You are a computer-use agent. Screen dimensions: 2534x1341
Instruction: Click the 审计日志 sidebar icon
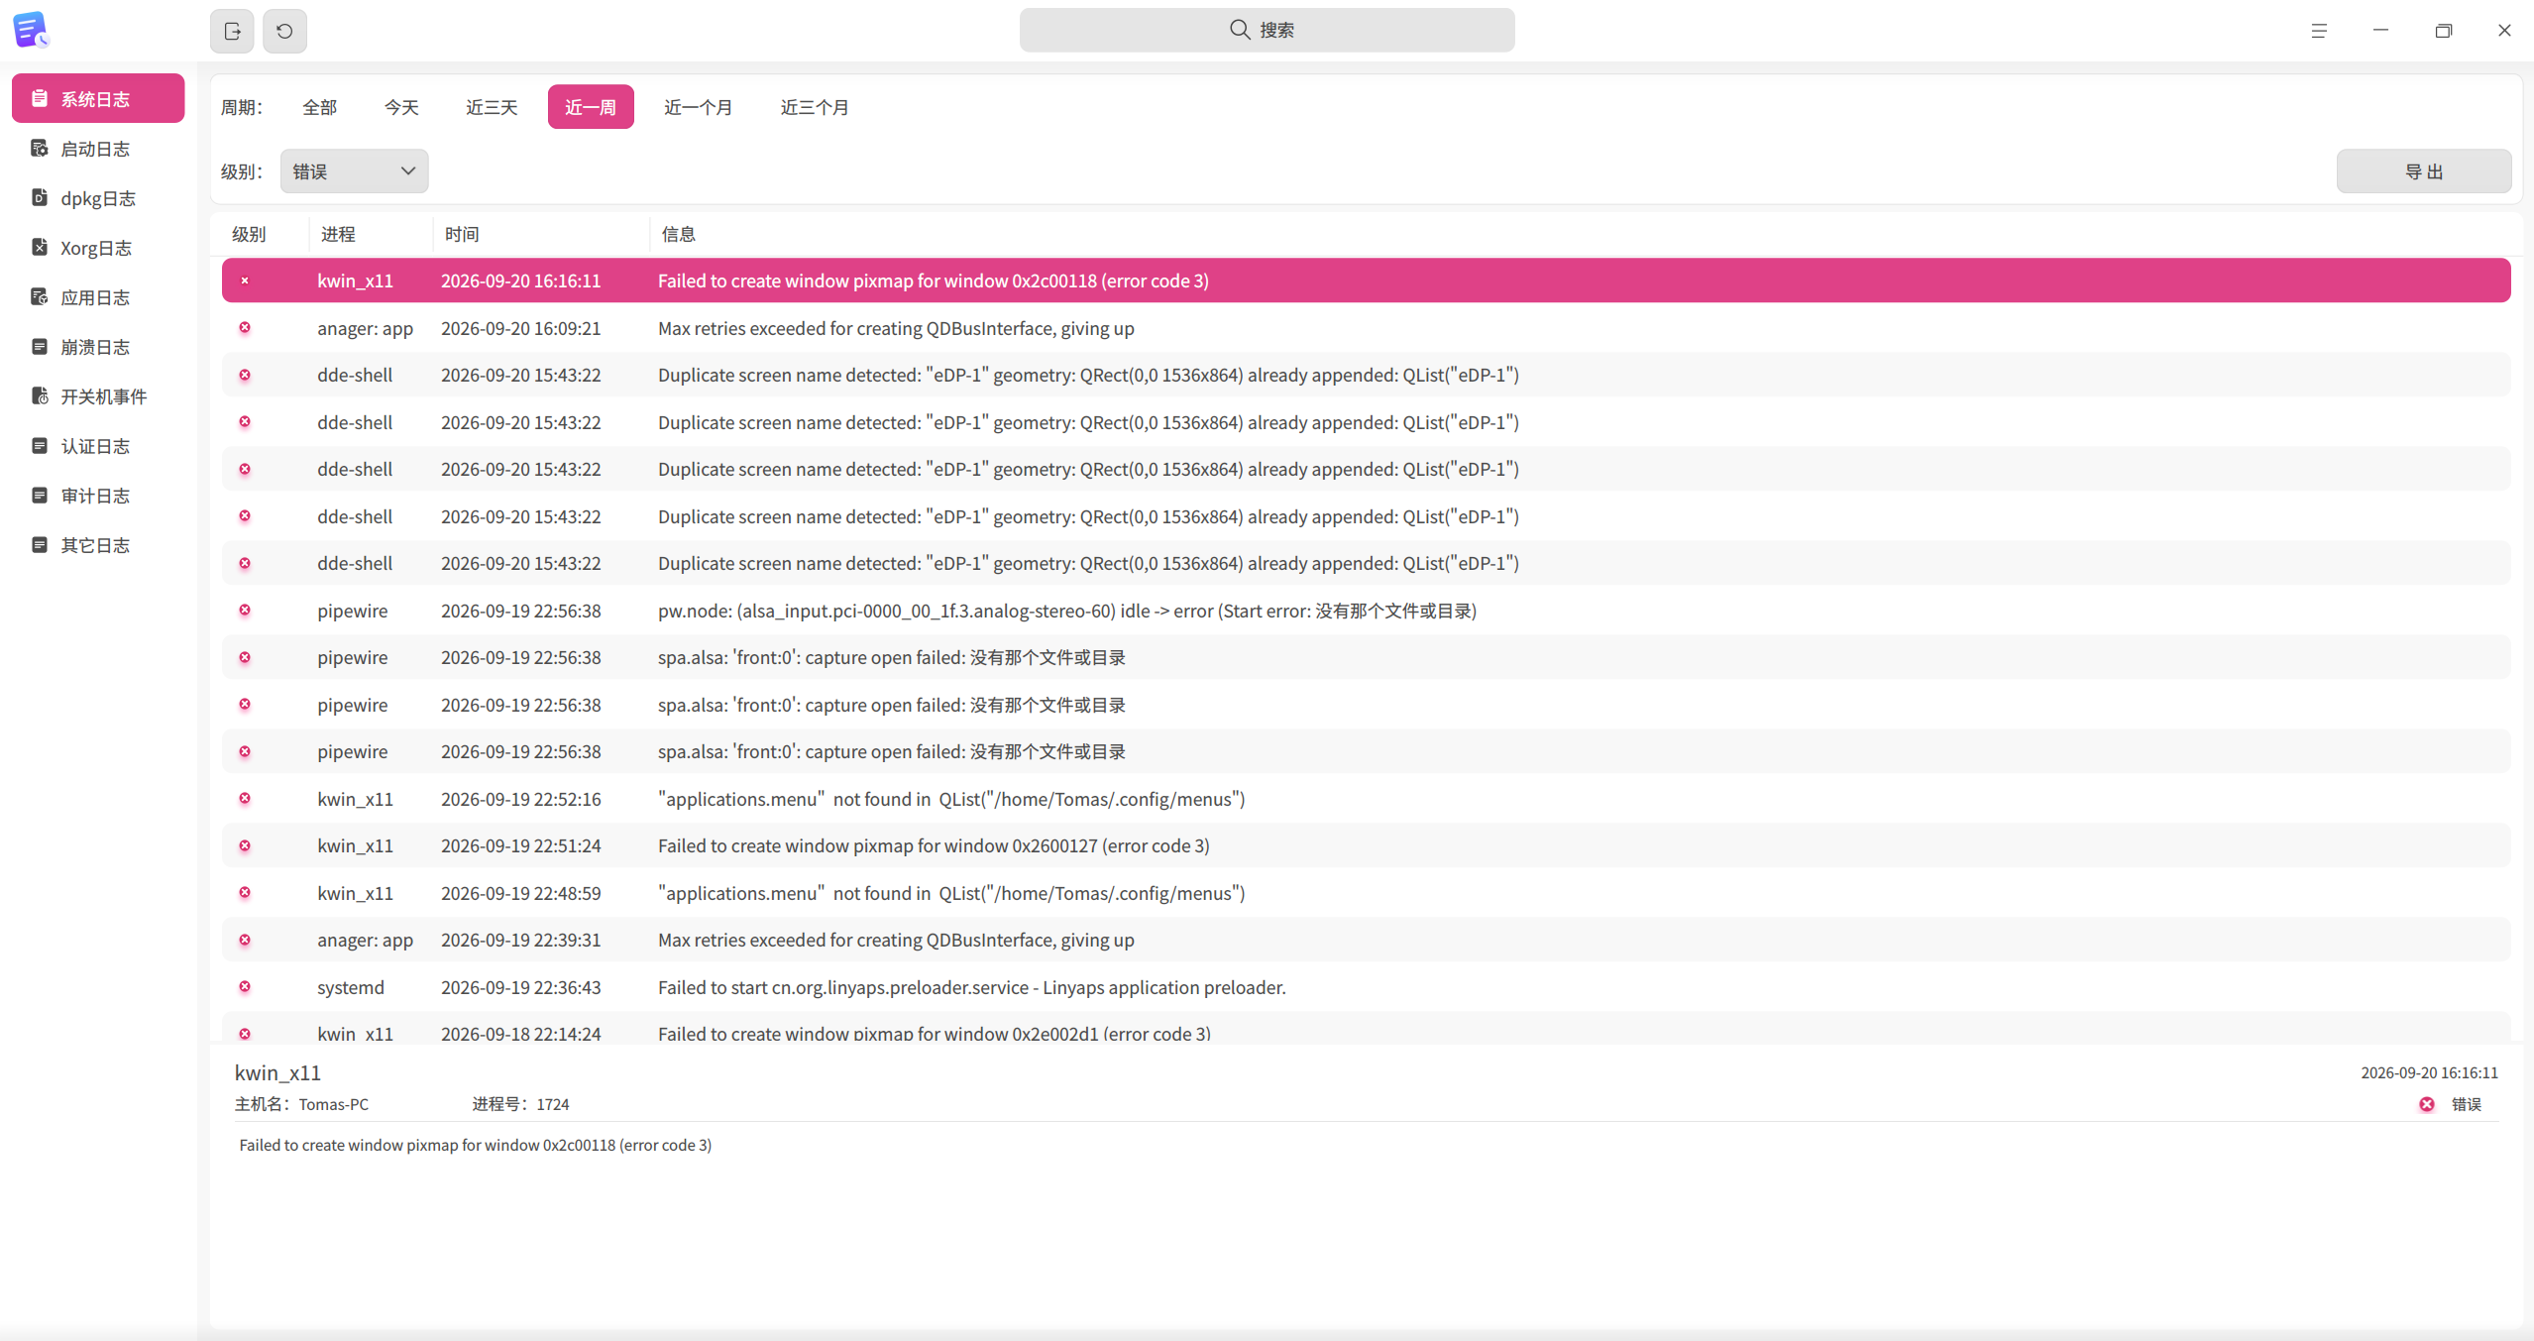tap(40, 496)
